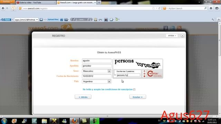Click the captcha text input field
This screenshot has height=124, width=221.
pos(128,75)
